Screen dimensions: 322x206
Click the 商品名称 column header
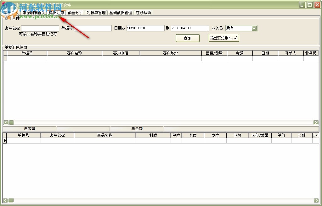pyautogui.click(x=105, y=135)
